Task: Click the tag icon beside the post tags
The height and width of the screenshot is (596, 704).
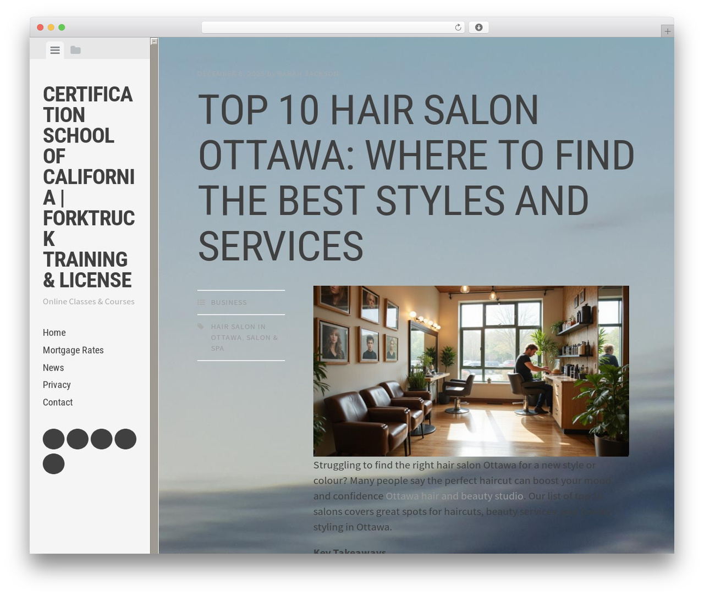Action: 201,327
